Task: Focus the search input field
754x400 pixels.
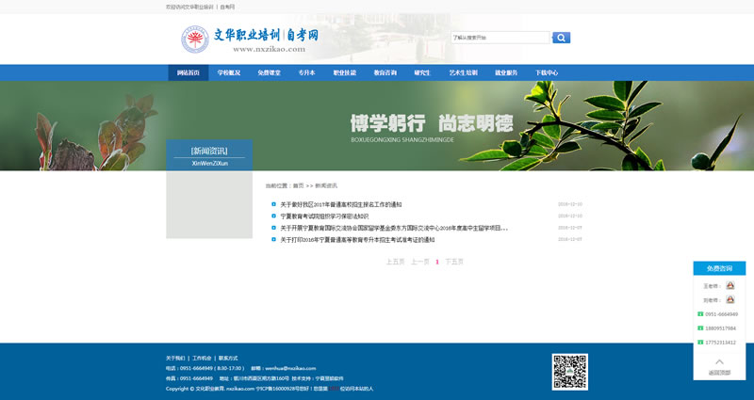Action: (500, 38)
